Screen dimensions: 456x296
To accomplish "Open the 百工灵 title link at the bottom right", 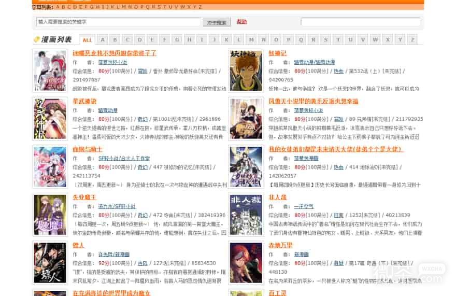I will [x=277, y=293].
